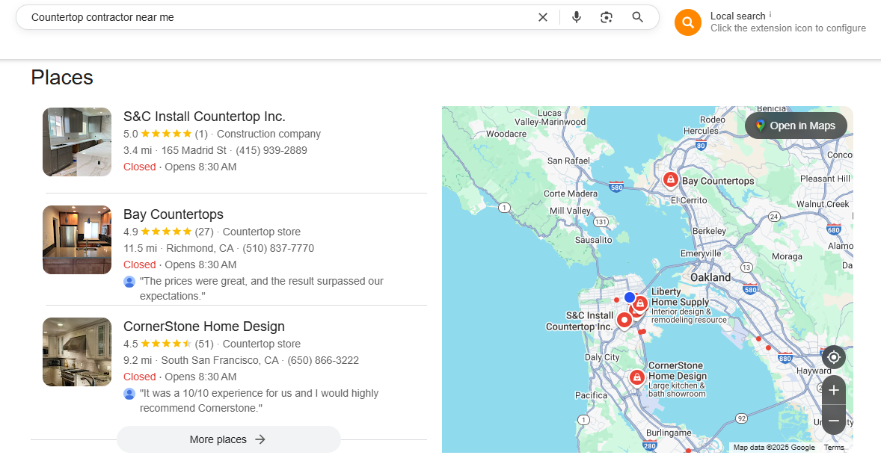This screenshot has width=881, height=464.
Task: View Bay Countertops thumbnail photo
Action: click(77, 240)
